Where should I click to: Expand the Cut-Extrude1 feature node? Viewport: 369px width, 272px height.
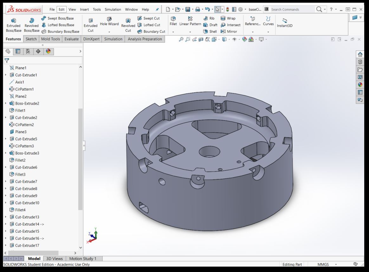coord(5,75)
